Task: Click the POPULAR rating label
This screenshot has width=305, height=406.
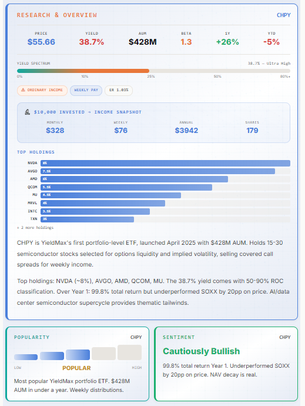Action: [76, 368]
